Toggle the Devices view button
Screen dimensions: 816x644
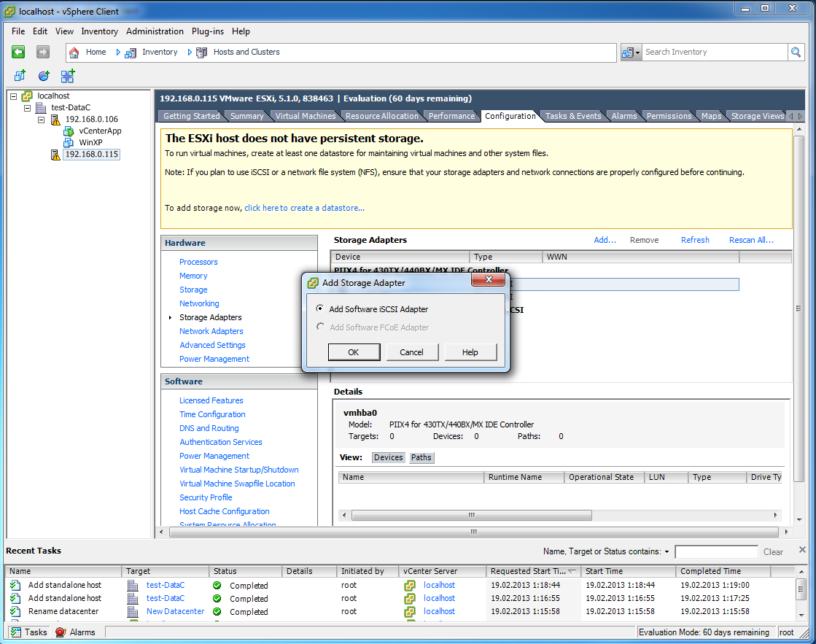[x=388, y=457]
